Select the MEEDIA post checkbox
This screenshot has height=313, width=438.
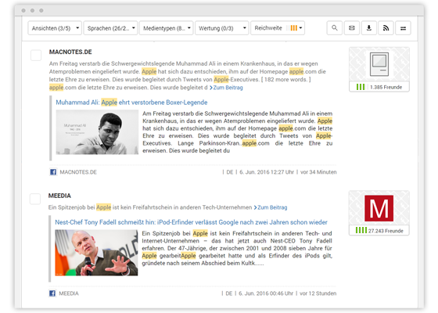[x=35, y=199]
